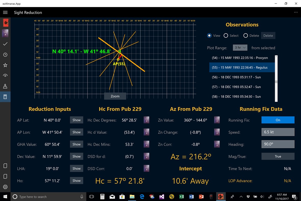Viewport: 301px width, 201px height.
Task: Open the hamburger navigation menu
Action: [x=5, y=12]
